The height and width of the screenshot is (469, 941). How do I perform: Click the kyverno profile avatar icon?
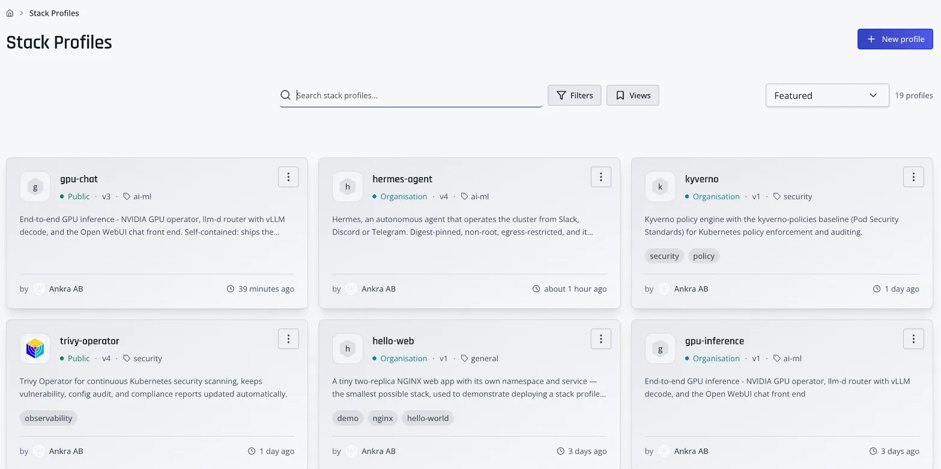click(660, 187)
